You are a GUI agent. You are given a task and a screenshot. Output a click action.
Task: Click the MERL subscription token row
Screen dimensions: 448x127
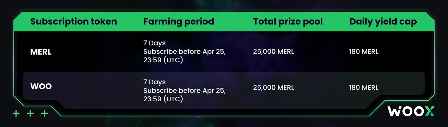coord(224,52)
